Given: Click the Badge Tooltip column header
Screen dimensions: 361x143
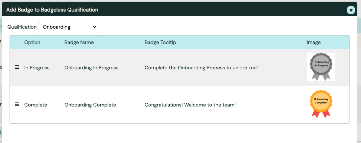Looking at the screenshot, I should point(160,42).
